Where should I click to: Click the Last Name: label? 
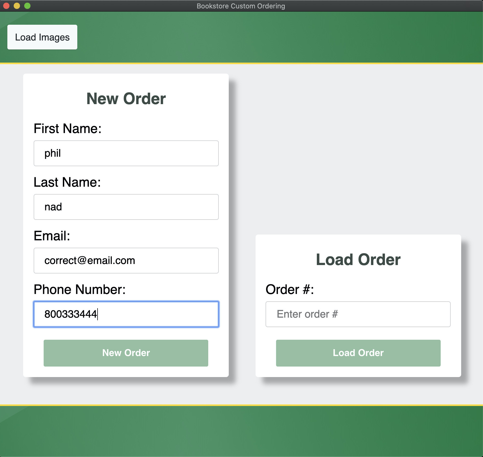point(67,182)
